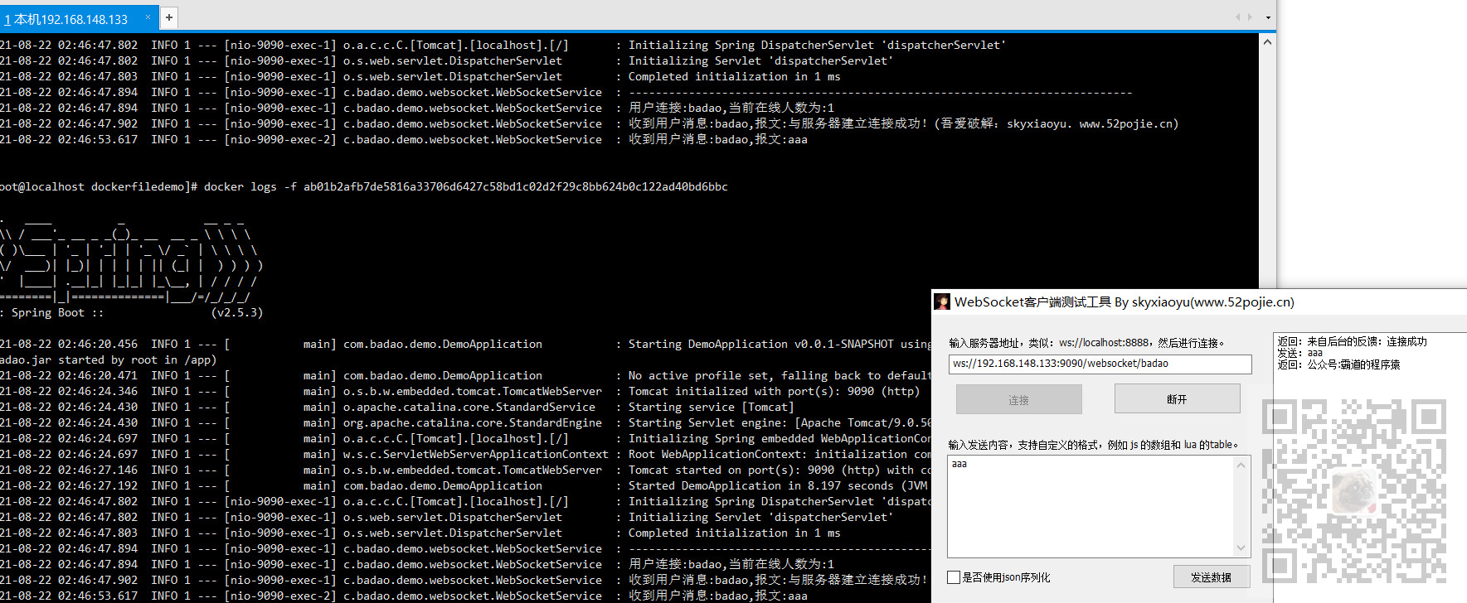Click the log line 返回：来自后台的反馈：连接成功
The image size is (1467, 603).
1352,341
